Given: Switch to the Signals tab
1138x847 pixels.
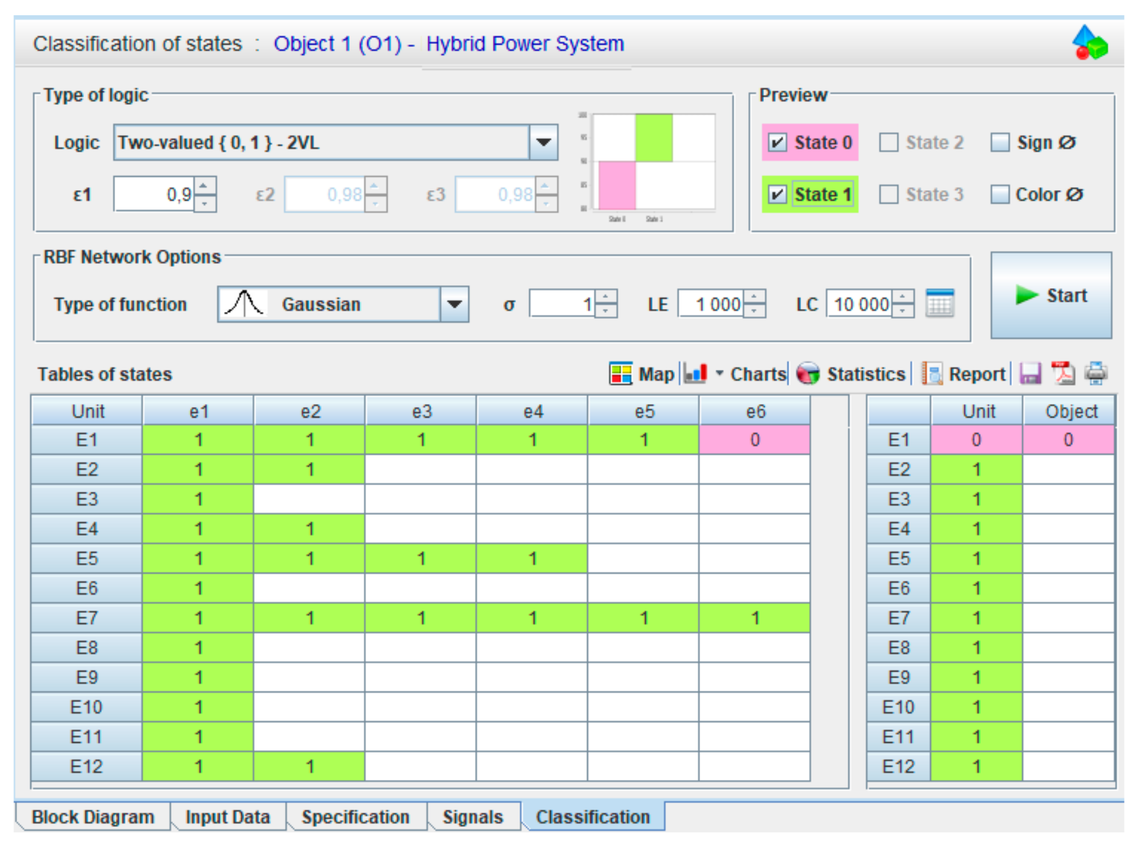Looking at the screenshot, I should pyautogui.click(x=473, y=817).
